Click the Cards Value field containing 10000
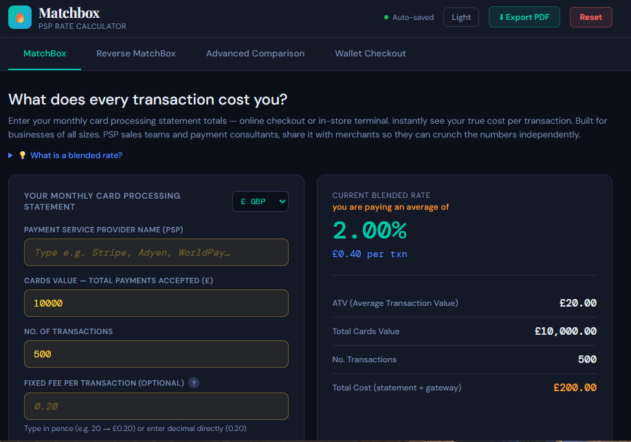This screenshot has width=631, height=442. click(156, 303)
